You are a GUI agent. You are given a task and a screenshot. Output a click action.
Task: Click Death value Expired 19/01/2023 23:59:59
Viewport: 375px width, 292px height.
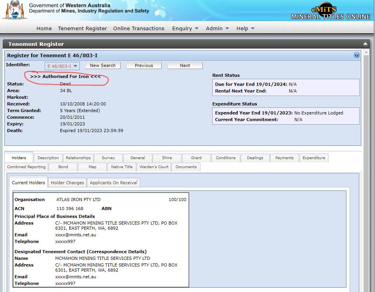pos(92,131)
